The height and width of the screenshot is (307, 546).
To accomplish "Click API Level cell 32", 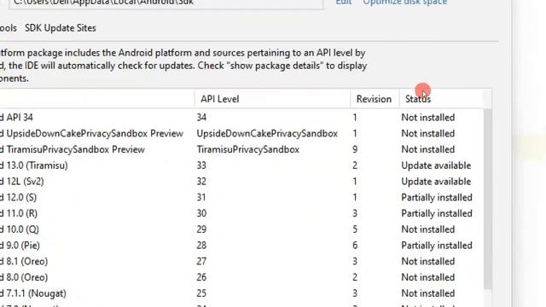I will click(x=201, y=182).
